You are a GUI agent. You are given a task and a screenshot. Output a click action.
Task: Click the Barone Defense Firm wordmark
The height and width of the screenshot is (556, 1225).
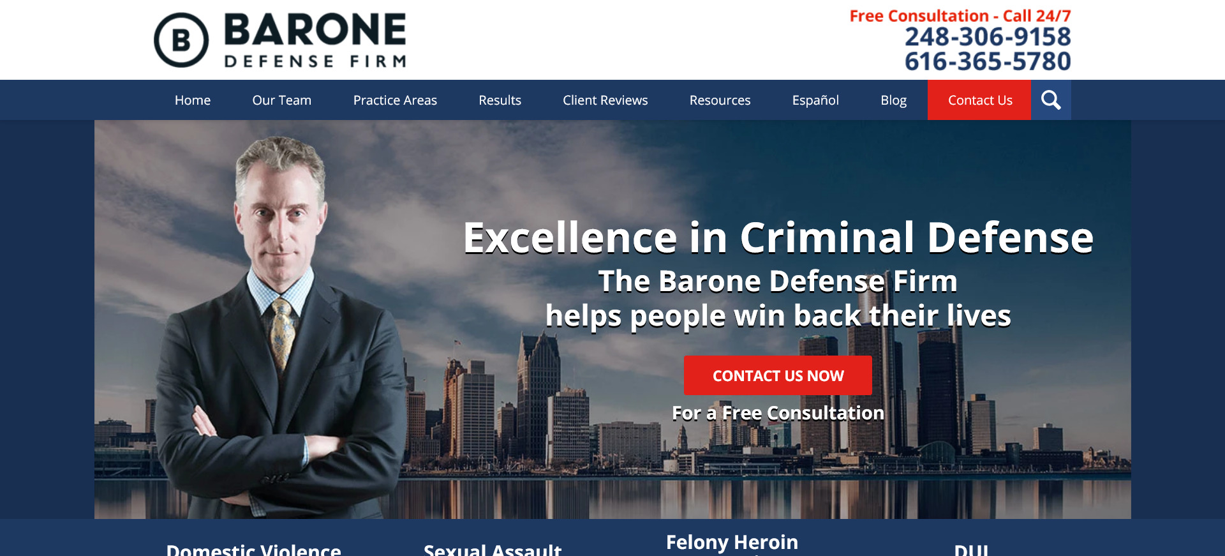click(x=315, y=40)
